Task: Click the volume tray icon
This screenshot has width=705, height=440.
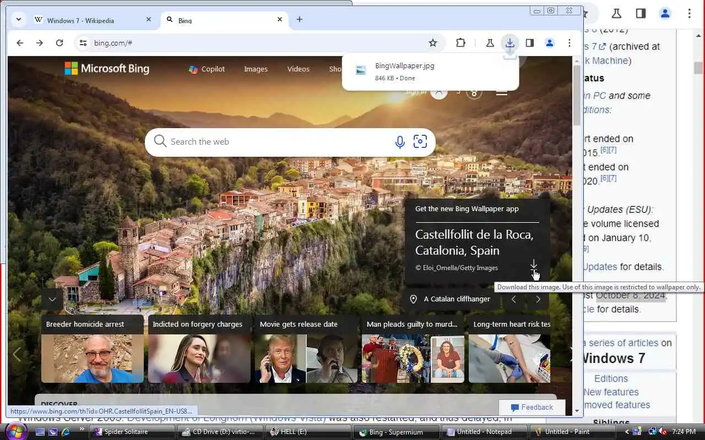Action: pyautogui.click(x=663, y=432)
